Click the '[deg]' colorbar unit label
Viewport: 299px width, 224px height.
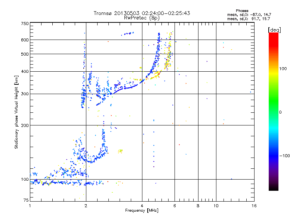tap(274, 30)
